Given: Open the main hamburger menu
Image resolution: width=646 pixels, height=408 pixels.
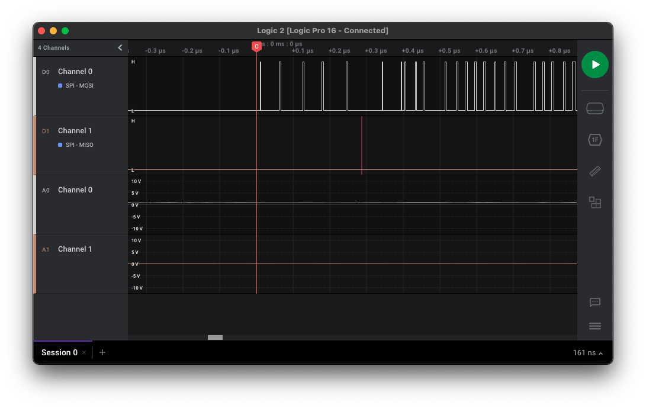Looking at the screenshot, I should tap(594, 326).
